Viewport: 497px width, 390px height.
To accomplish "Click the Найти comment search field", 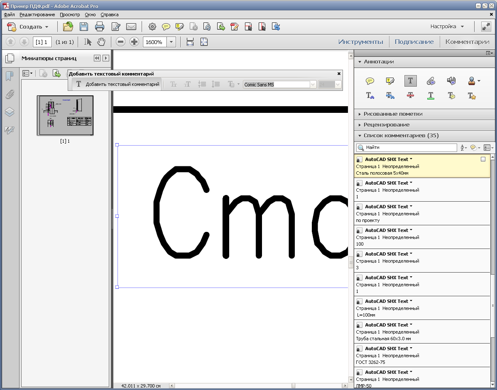I will pyautogui.click(x=406, y=148).
